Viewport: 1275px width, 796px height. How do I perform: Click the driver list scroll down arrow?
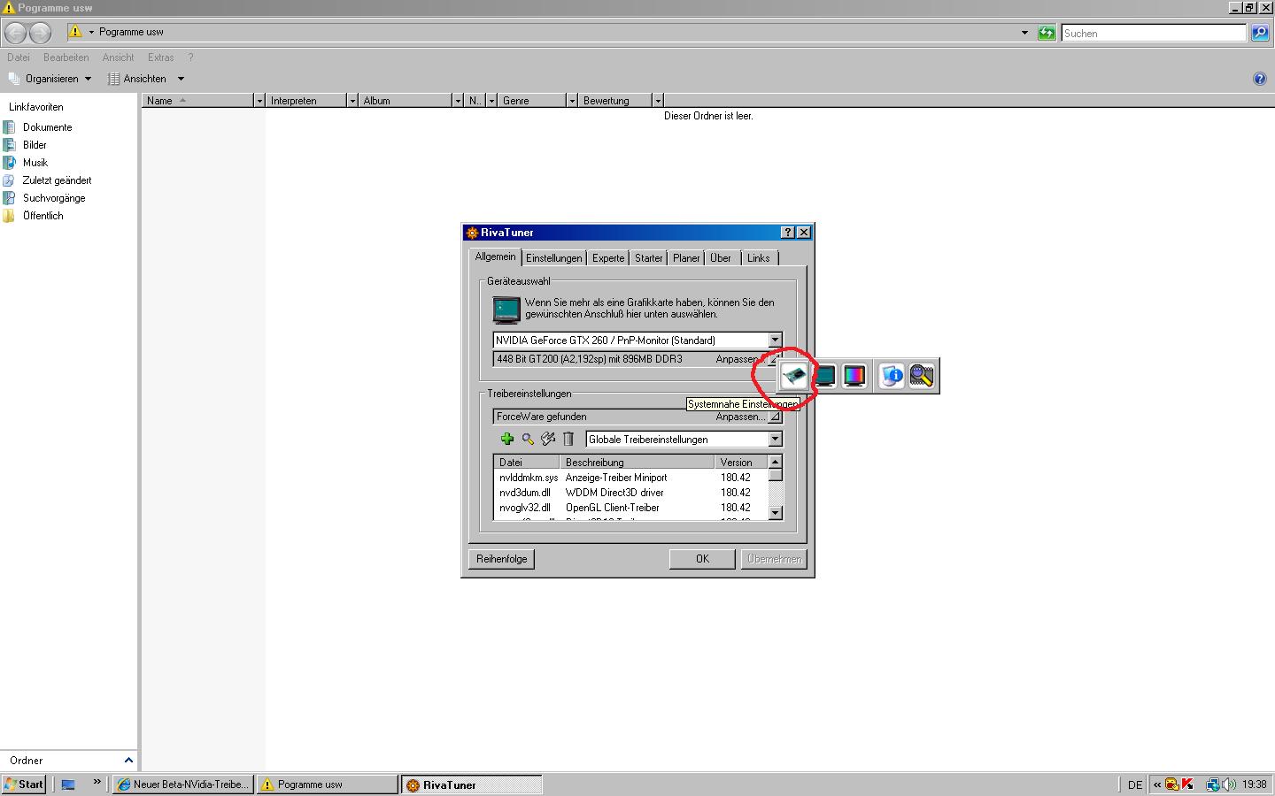point(776,513)
